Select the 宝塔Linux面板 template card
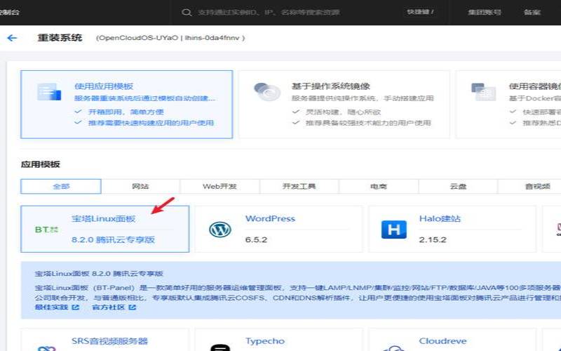The width and height of the screenshot is (561, 351). (104, 229)
